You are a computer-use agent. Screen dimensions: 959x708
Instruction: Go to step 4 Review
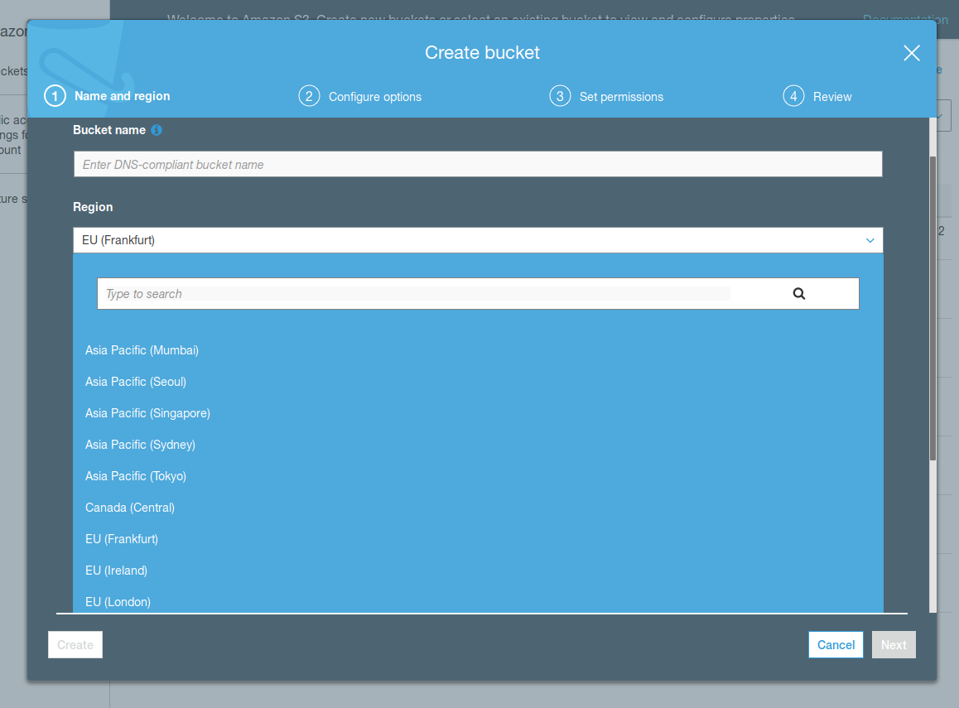[x=817, y=97]
